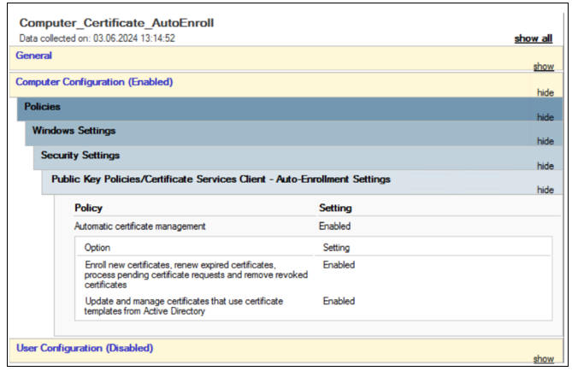The image size is (572, 371).
Task: Collapse Computer Configuration (Enabled) heading
Action: [94, 82]
